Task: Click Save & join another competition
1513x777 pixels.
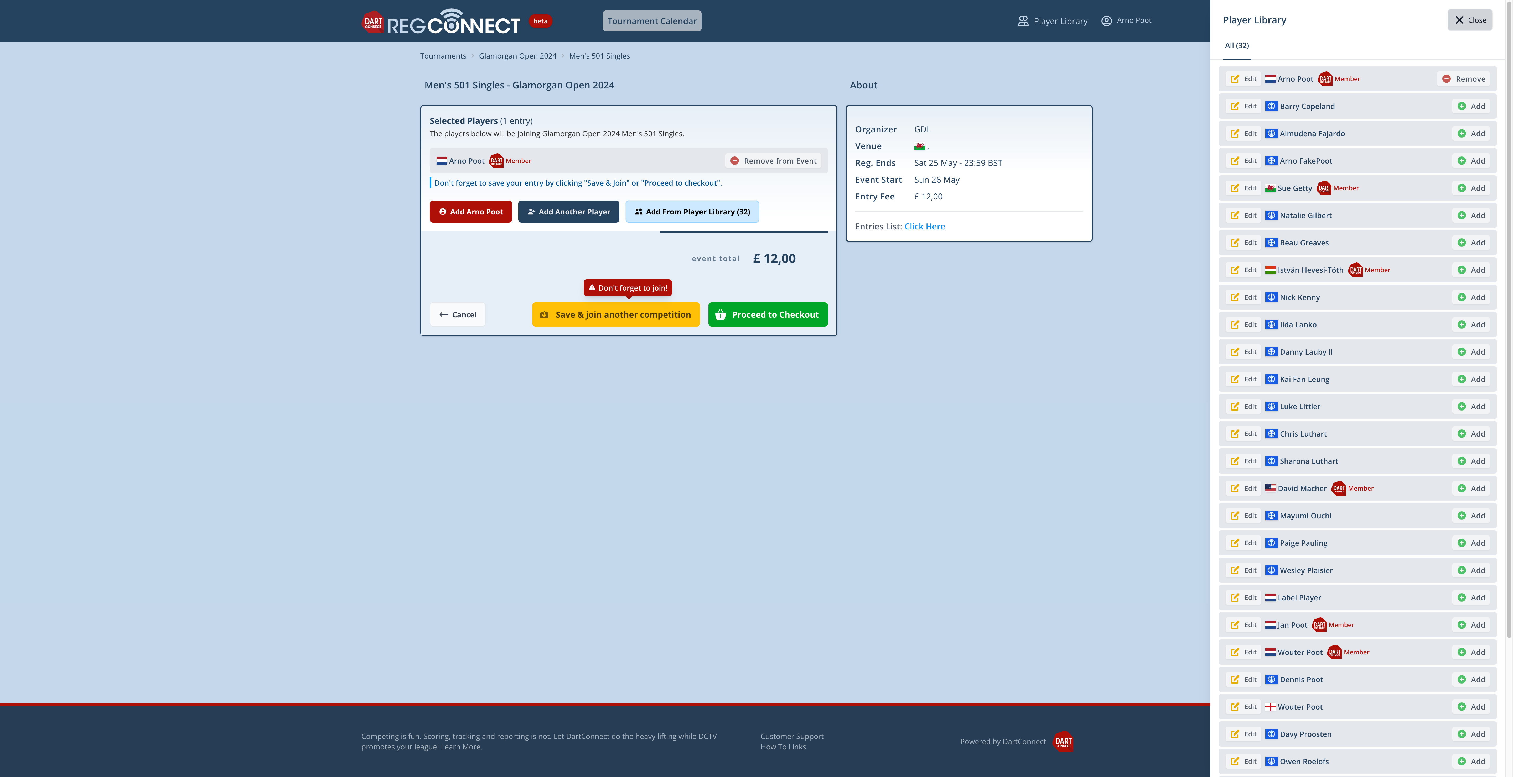Action: 615,314
